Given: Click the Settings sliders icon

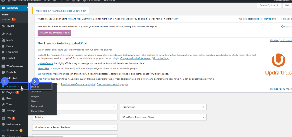Looking at the screenshot, I should (3, 110).
